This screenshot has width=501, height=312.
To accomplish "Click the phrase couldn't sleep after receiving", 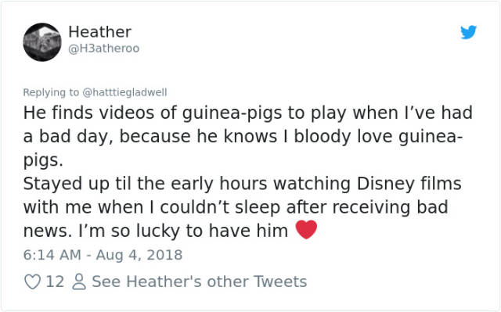I will point(285,207).
